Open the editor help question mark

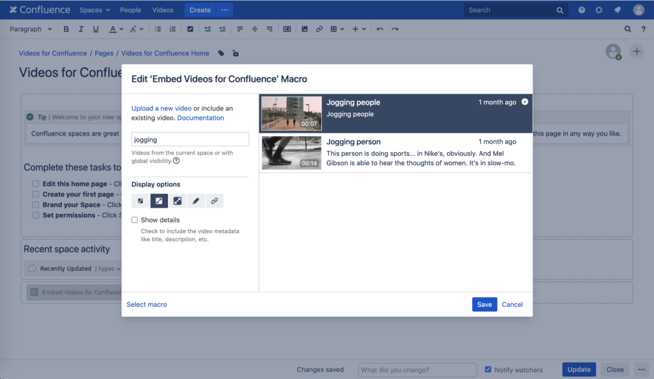pos(643,29)
